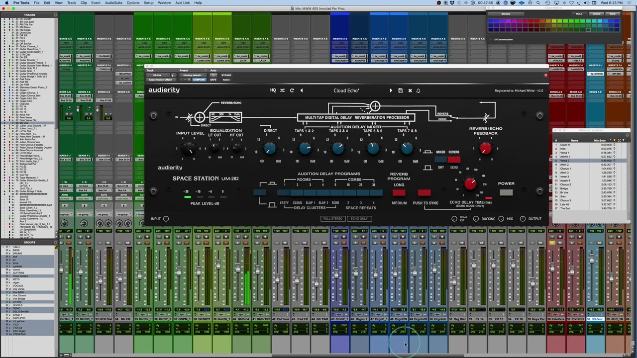637x358 pixels.
Task: Open the AudioSuite menu
Action: tap(113, 2)
